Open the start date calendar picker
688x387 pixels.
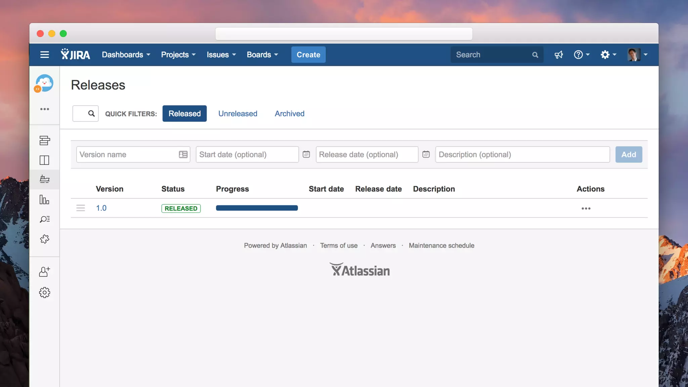pyautogui.click(x=306, y=155)
